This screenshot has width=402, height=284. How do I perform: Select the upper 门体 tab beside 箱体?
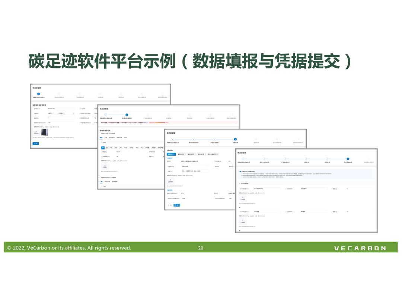click(106, 137)
